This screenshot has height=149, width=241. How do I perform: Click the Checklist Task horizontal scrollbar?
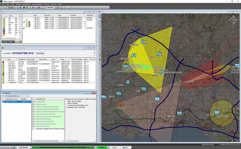coord(48,141)
